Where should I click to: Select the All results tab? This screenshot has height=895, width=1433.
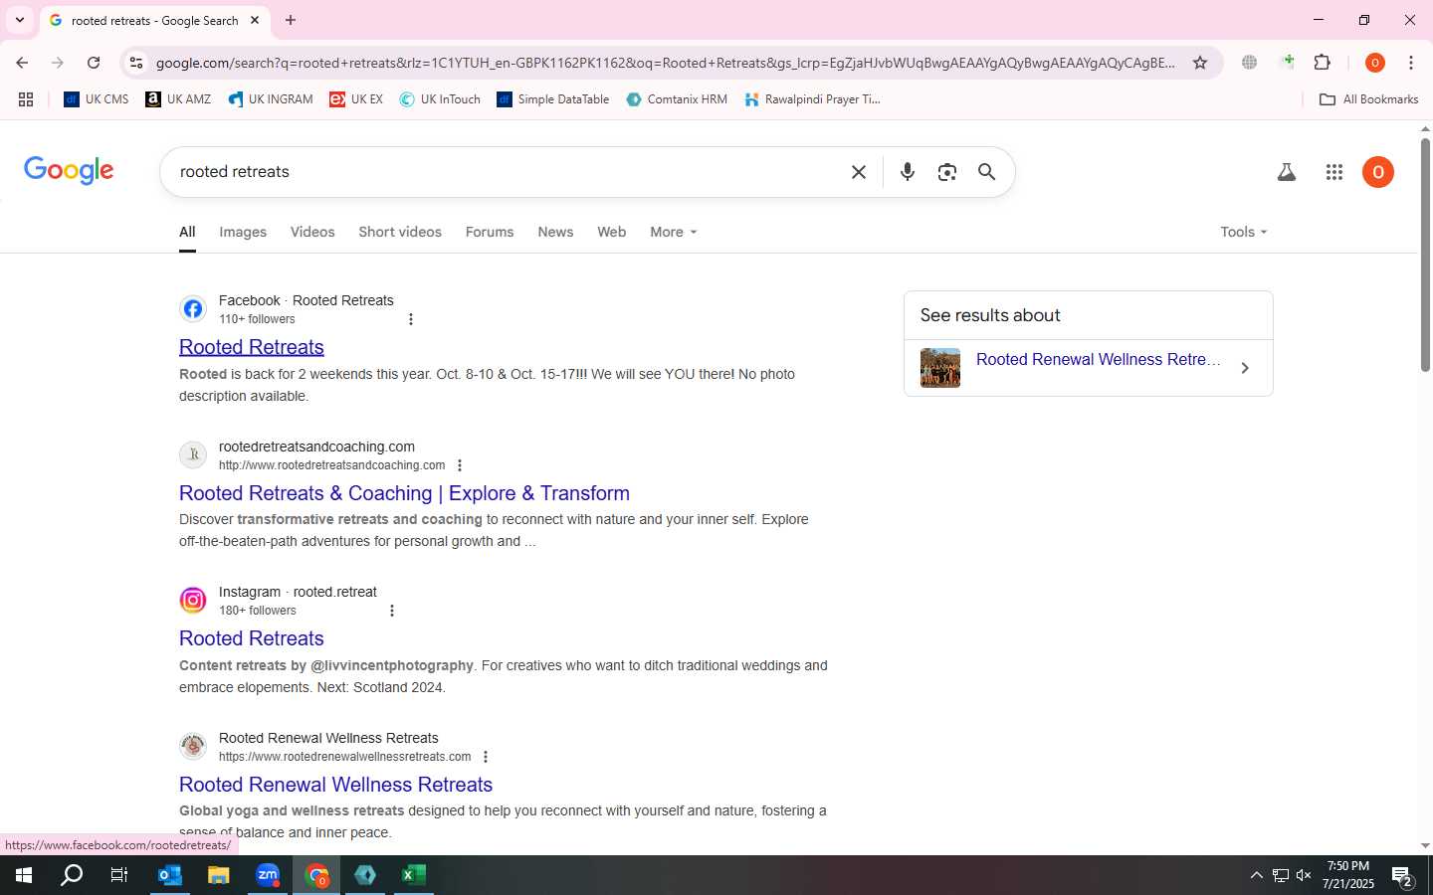click(187, 232)
